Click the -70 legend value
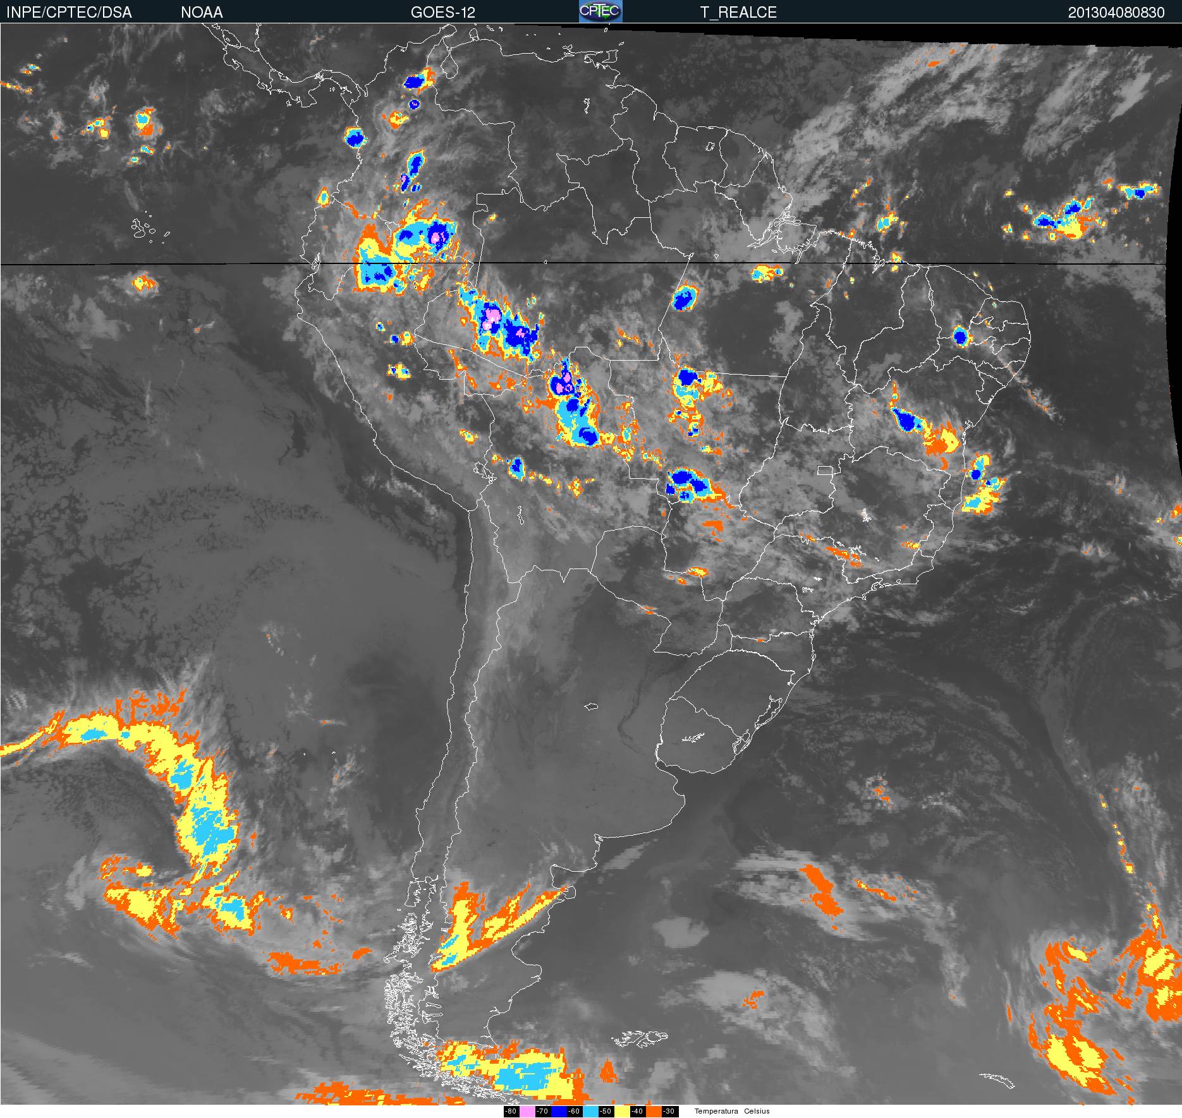This screenshot has height=1118, width=1182. point(543,1112)
